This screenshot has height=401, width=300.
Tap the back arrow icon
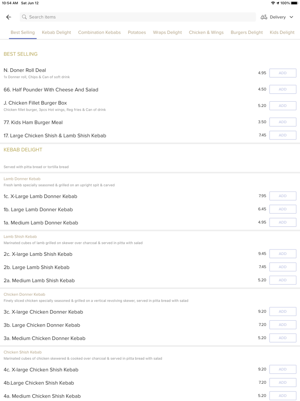(9, 17)
